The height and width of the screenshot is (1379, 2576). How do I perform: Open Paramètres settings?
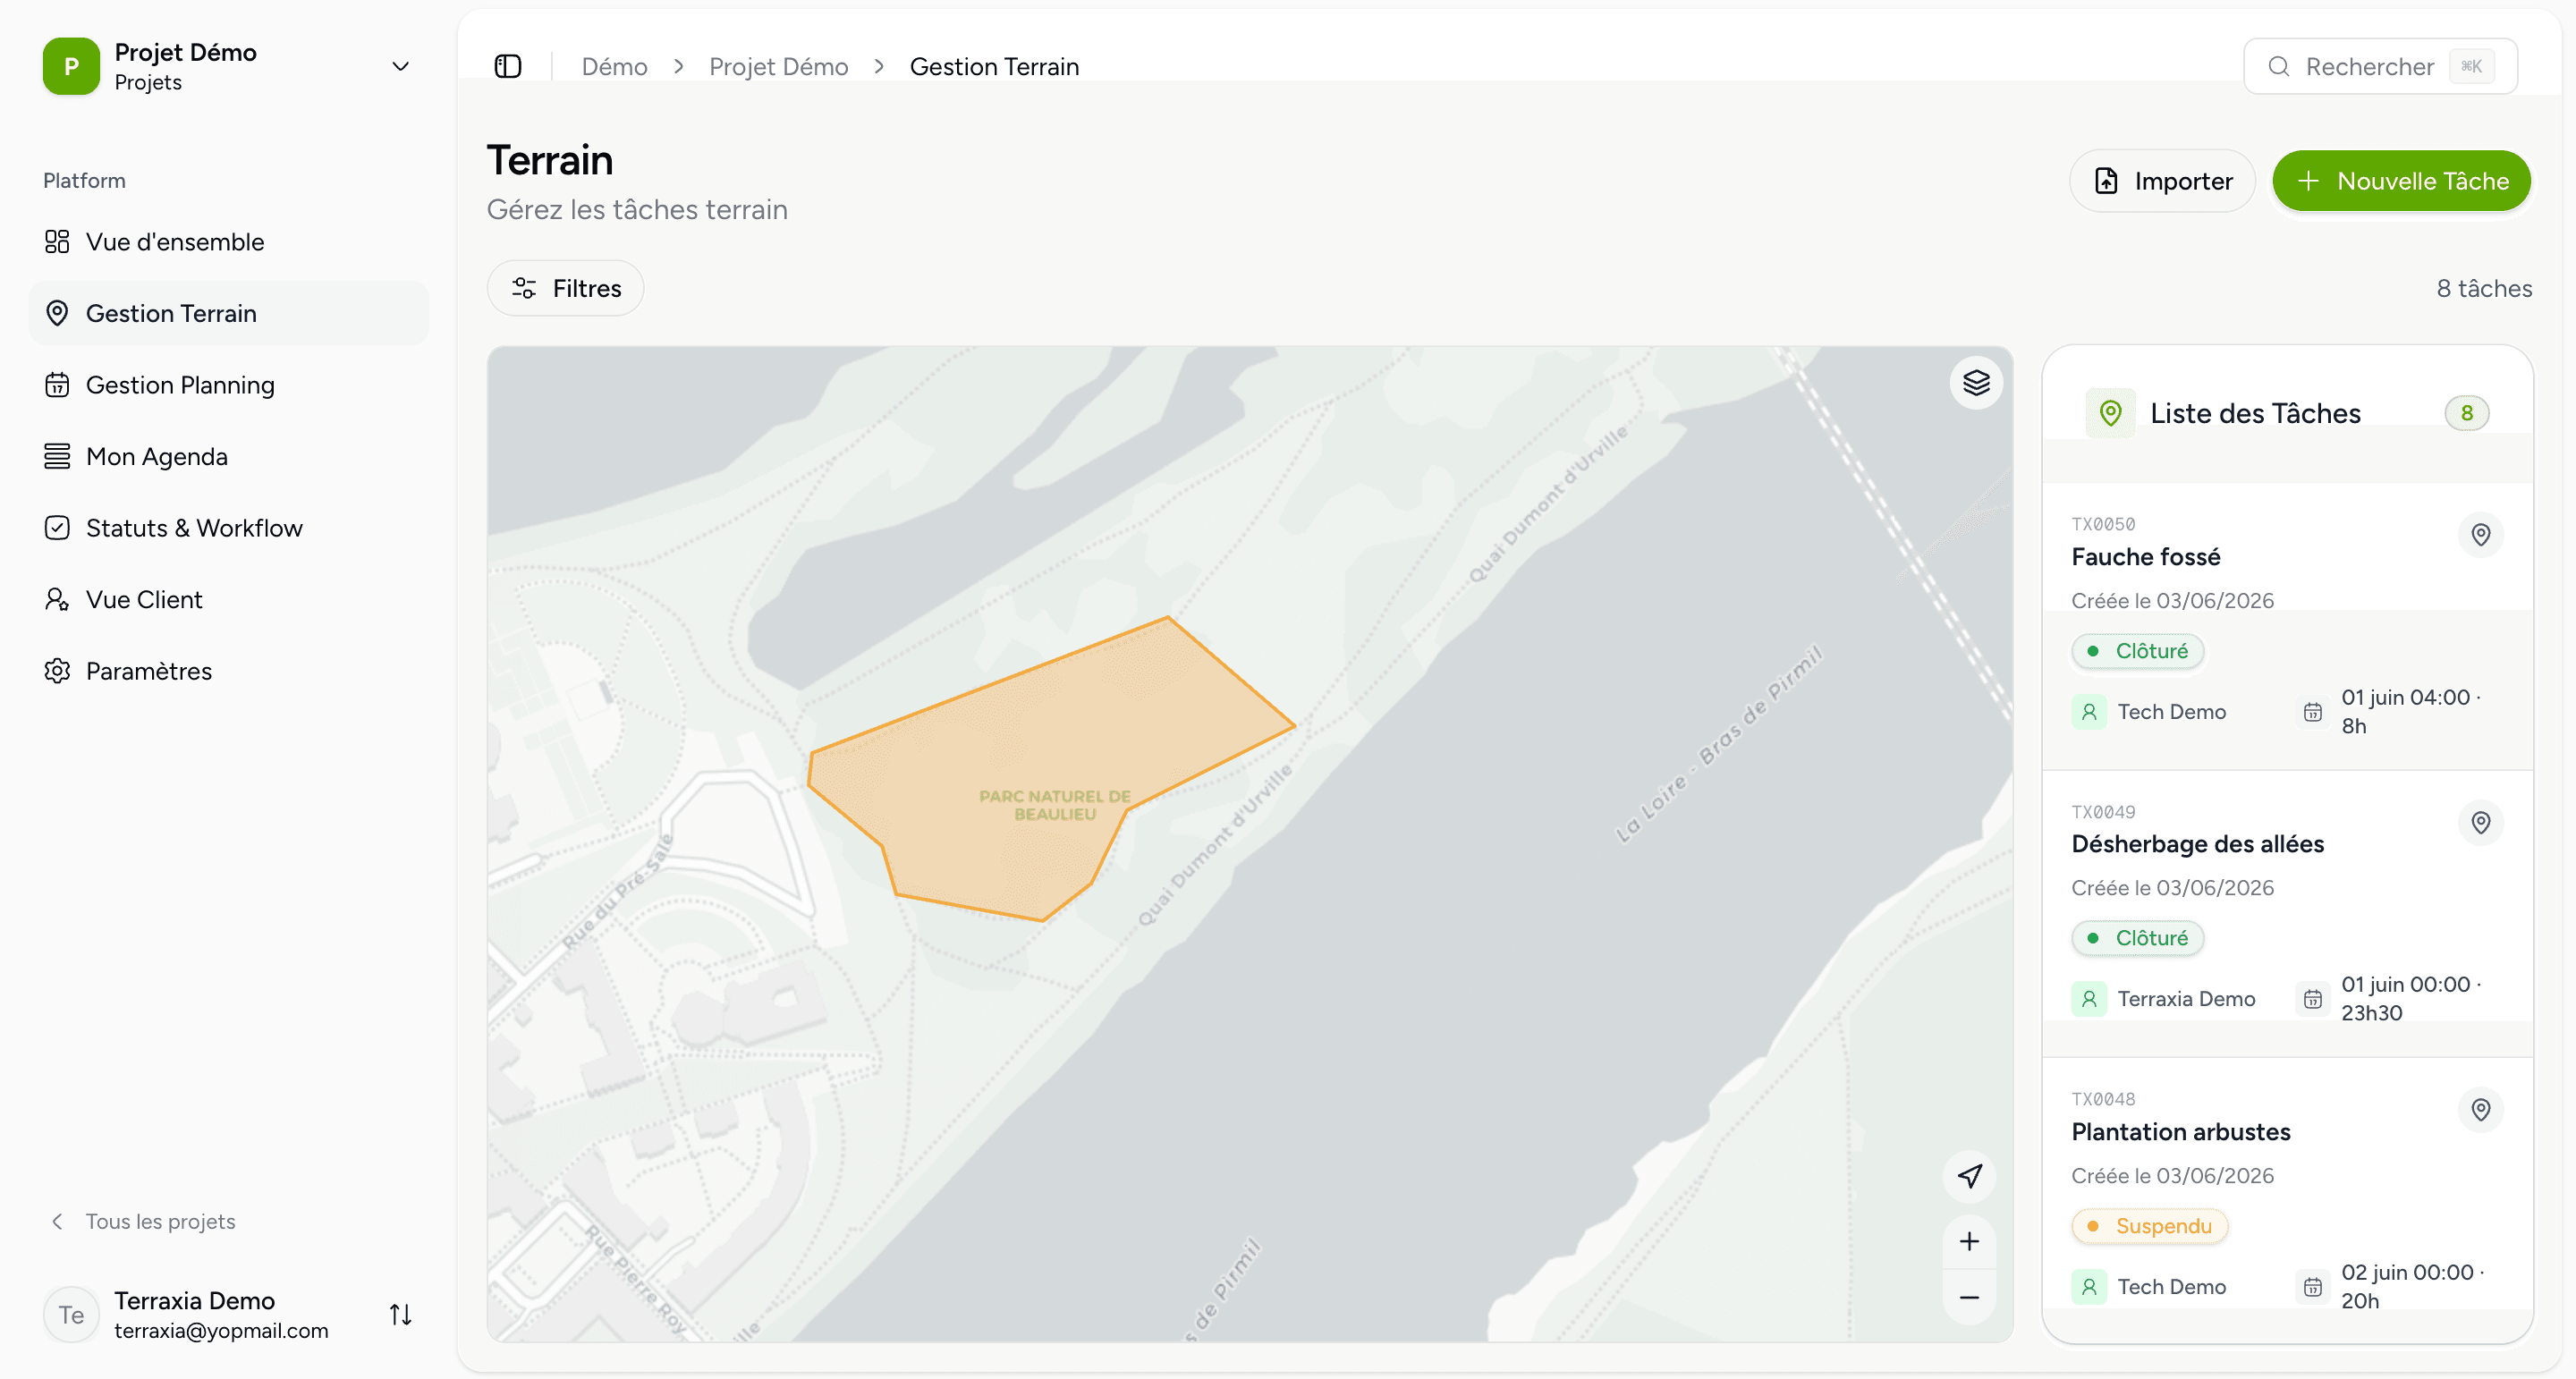[x=229, y=671]
